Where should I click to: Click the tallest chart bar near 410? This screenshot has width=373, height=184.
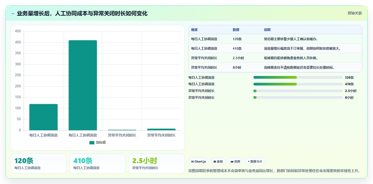tap(83, 85)
